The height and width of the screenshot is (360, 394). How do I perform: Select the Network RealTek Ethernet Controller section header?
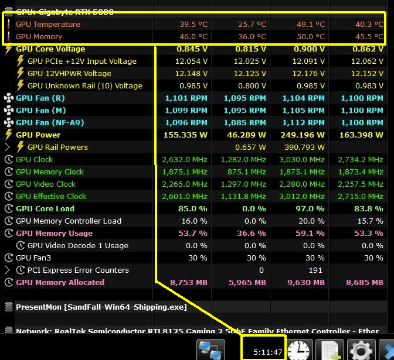tap(197, 331)
